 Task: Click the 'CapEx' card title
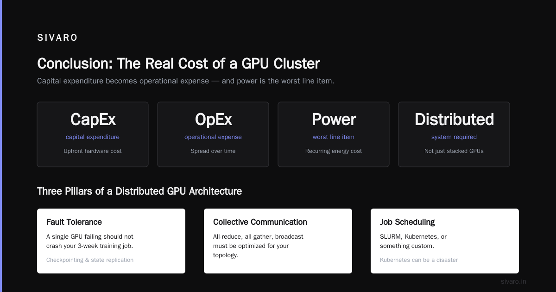pyautogui.click(x=93, y=120)
